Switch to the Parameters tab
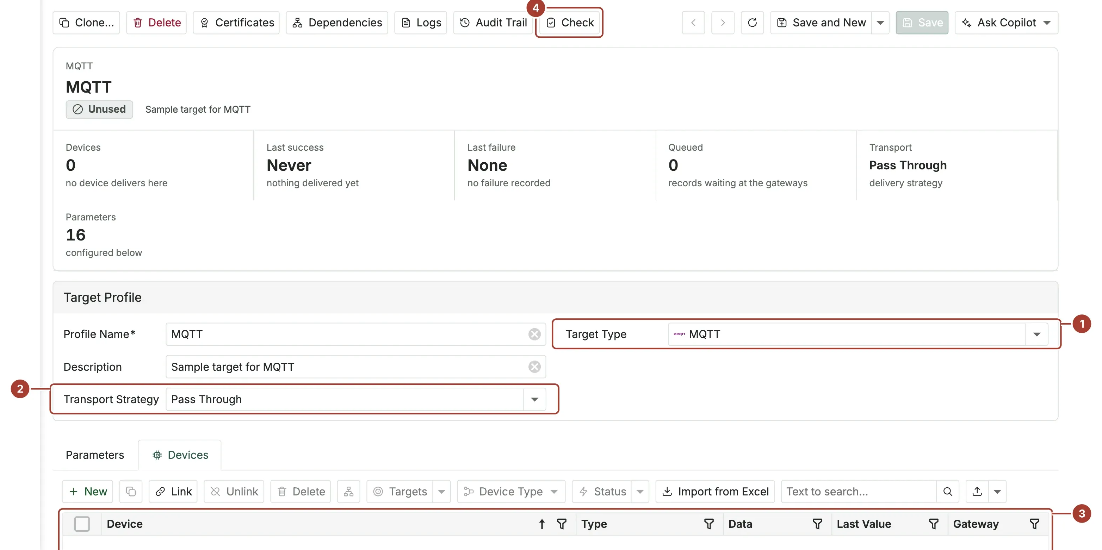Viewport: 1102px width, 550px height. (x=95, y=455)
